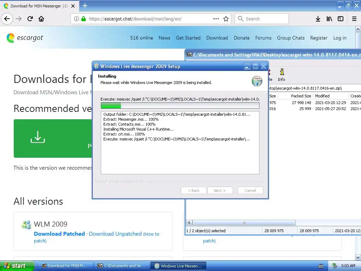This screenshot has width=361, height=271.
Task: Click the installer icon in setup header
Action: click(x=257, y=81)
